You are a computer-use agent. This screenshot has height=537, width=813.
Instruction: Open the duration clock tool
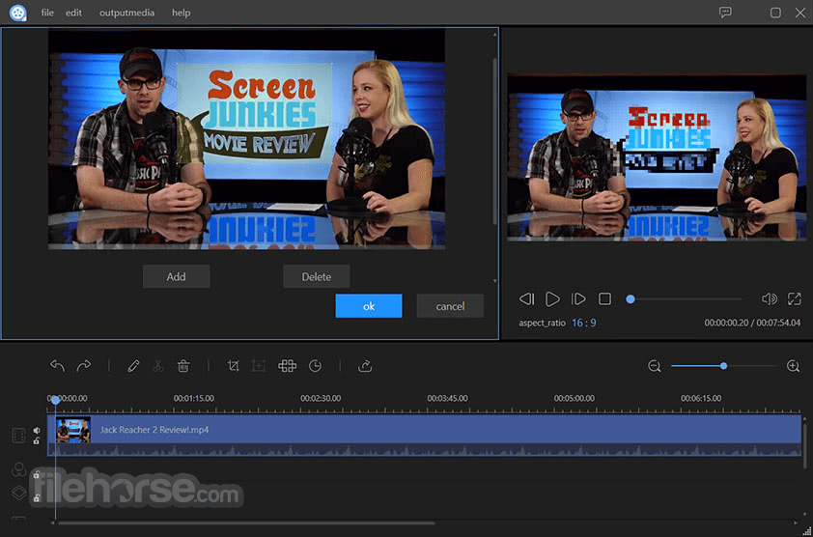[315, 366]
